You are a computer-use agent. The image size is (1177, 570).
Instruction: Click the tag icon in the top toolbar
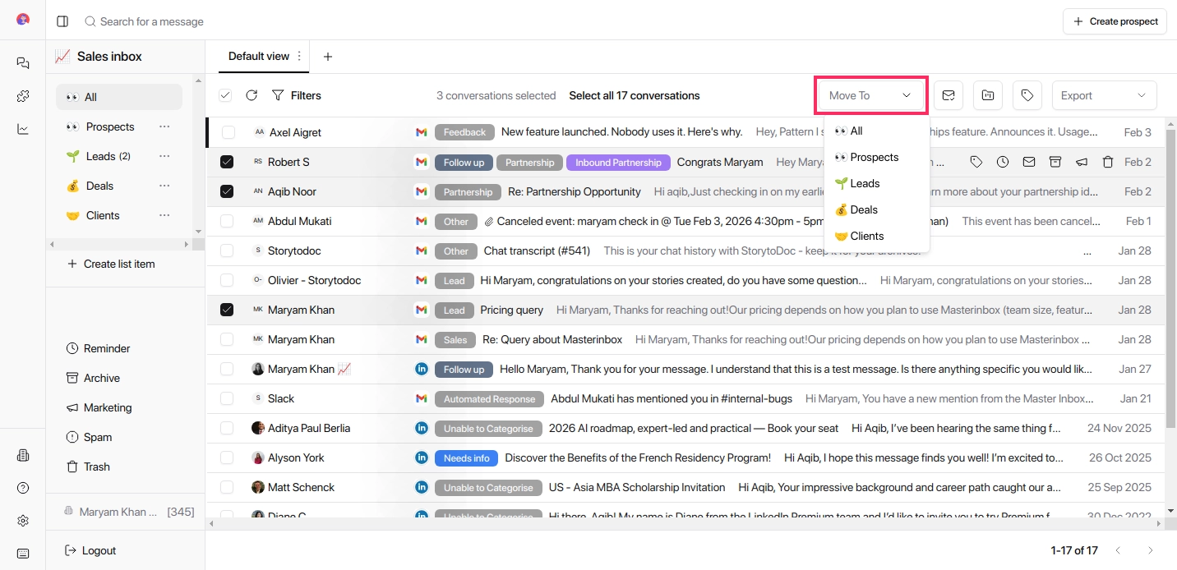[1027, 95]
